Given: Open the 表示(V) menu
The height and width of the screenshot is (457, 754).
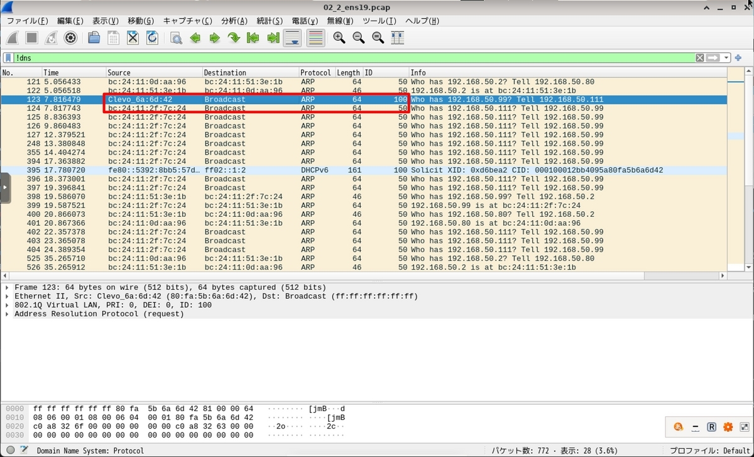Looking at the screenshot, I should 105,21.
